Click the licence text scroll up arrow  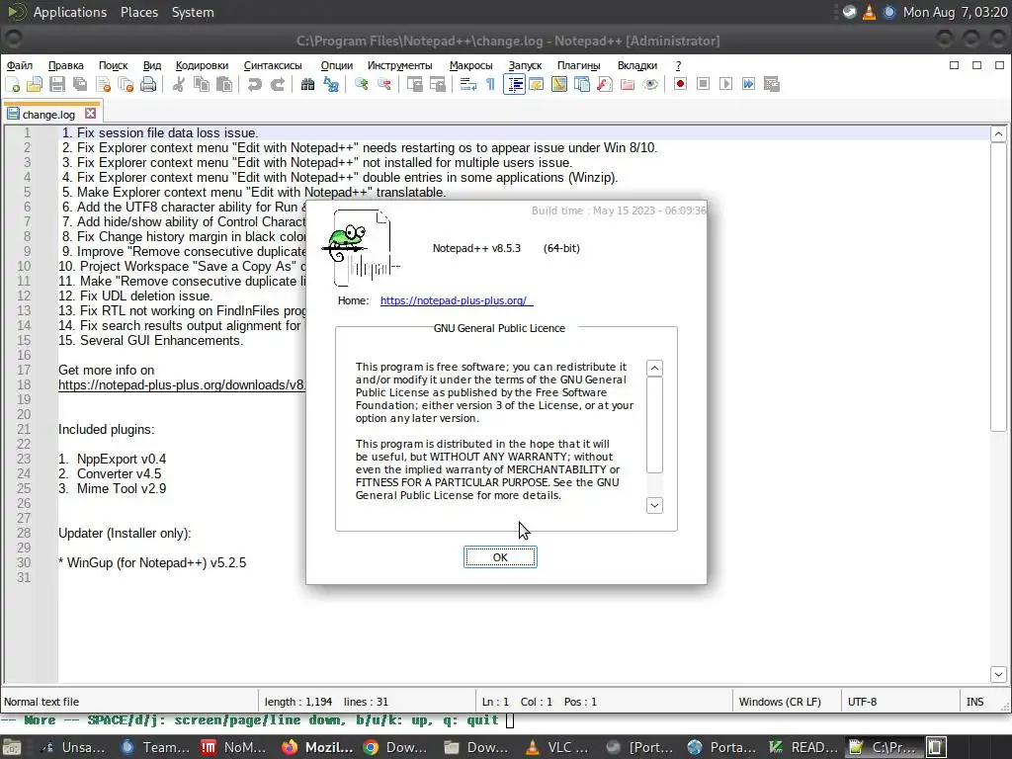(x=654, y=368)
